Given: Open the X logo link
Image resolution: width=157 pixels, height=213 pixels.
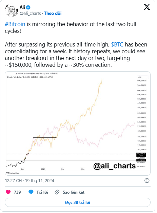Looking at the screenshot, I should click(x=147, y=7).
